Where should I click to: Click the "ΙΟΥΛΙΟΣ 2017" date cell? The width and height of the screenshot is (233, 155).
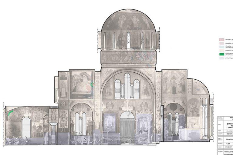click(x=228, y=147)
